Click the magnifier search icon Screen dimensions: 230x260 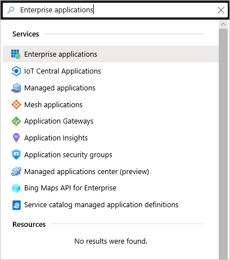tap(11, 10)
